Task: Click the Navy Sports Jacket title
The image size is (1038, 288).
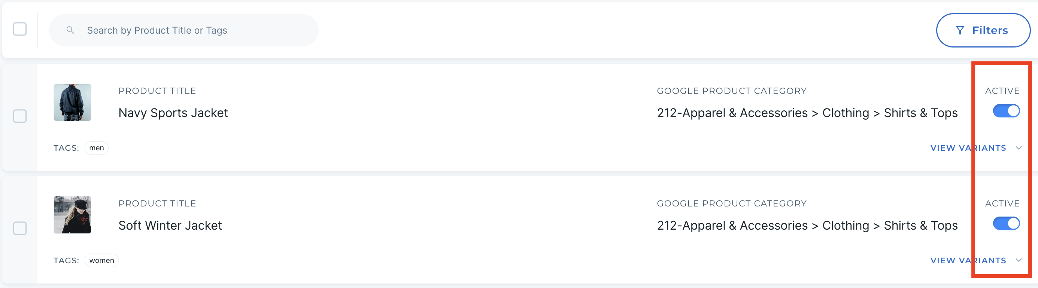Action: [173, 113]
